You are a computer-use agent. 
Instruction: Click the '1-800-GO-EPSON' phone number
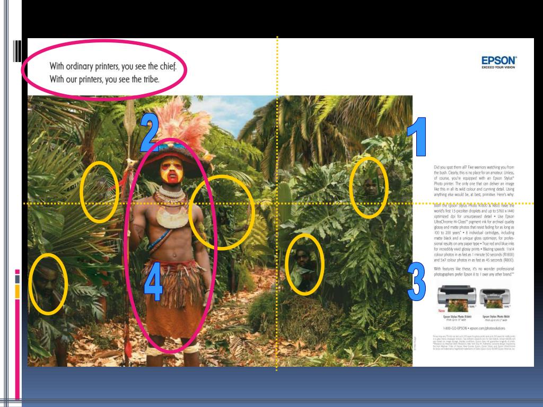tap(454, 328)
